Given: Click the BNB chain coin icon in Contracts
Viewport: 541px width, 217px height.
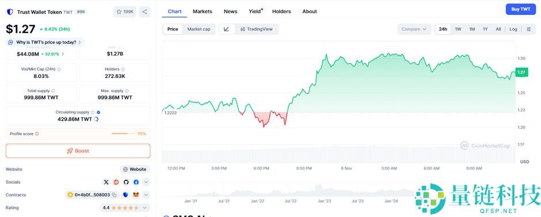Looking at the screenshot, I should pyautogui.click(x=70, y=195).
